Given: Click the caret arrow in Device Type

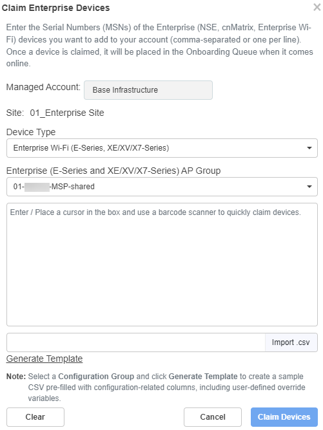Looking at the screenshot, I should pyautogui.click(x=309, y=148).
